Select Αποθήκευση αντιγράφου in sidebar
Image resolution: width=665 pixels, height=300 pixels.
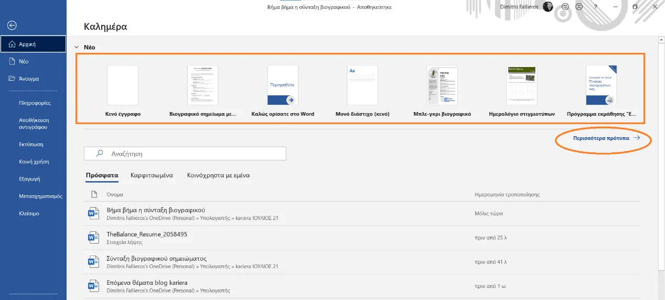click(33, 124)
